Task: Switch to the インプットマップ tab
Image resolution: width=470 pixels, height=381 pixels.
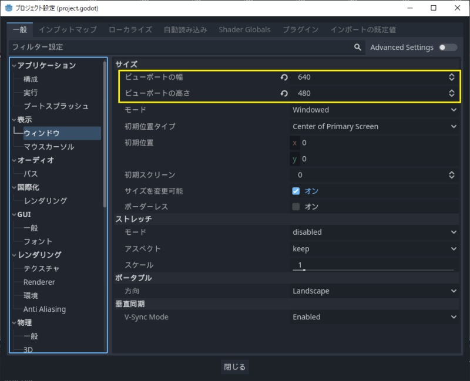Action: click(x=67, y=29)
